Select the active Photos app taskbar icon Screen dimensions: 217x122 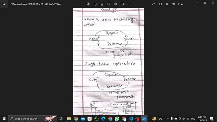[x=144, y=119]
